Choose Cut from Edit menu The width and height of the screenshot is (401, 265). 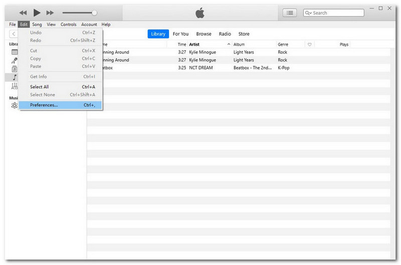point(61,51)
